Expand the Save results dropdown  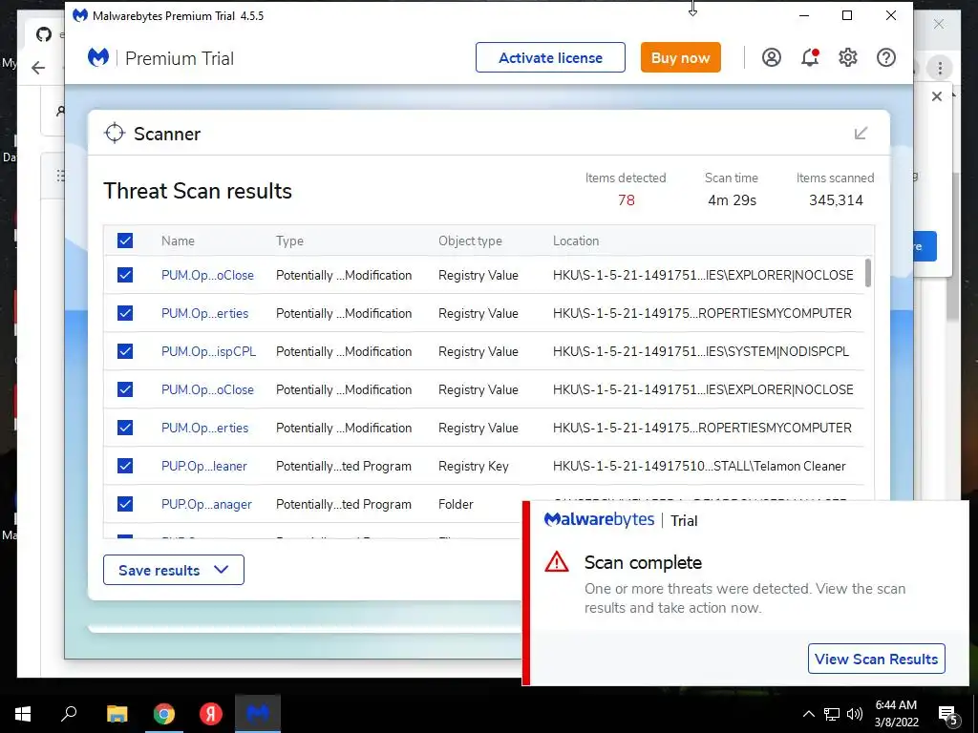pyautogui.click(x=174, y=570)
